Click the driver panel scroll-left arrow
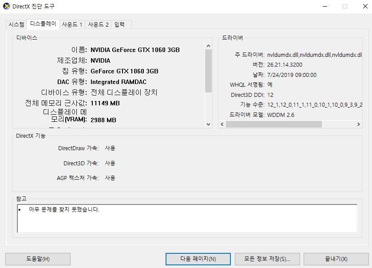The width and height of the screenshot is (372, 268). (x=222, y=124)
